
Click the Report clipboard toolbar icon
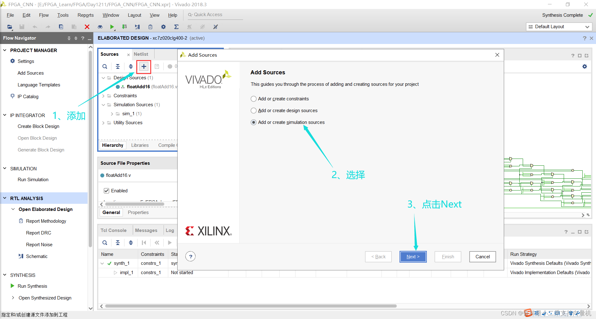click(x=150, y=27)
